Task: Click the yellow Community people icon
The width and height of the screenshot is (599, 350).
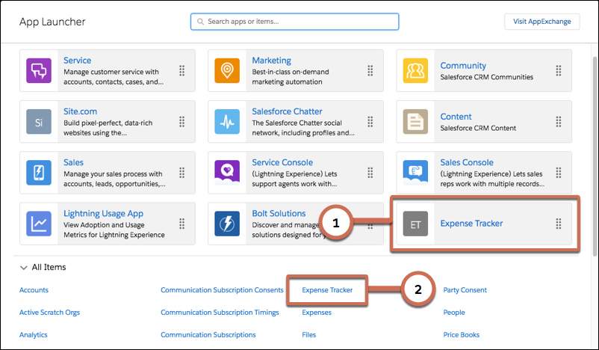Action: click(415, 71)
